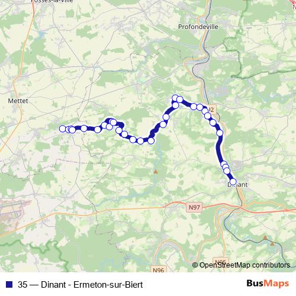Screen dimensions: 296x296
Task: Select the N97 road shield
Action: pyautogui.click(x=194, y=207)
